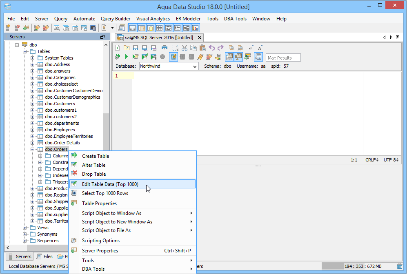
Task: Toggle the auto-commit database icon
Action: (x=173, y=57)
